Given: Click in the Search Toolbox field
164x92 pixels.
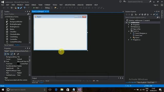Looking at the screenshot, I should point(16,14).
